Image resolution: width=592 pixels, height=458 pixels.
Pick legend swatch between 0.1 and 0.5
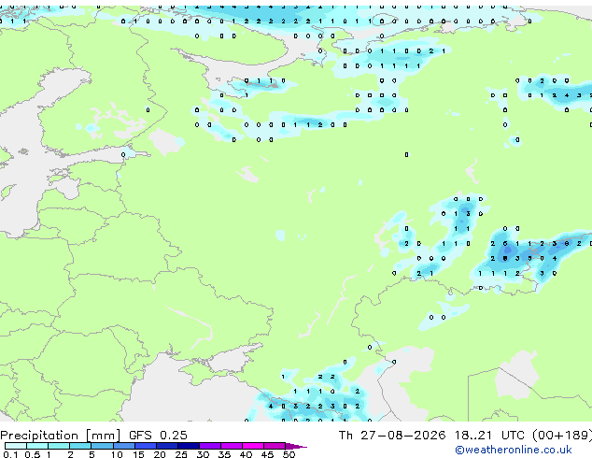click(16, 446)
